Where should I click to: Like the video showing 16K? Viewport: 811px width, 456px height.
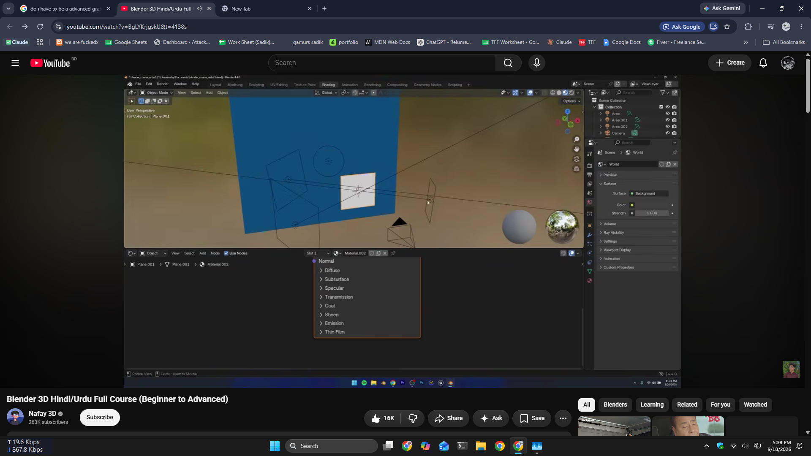point(383,418)
